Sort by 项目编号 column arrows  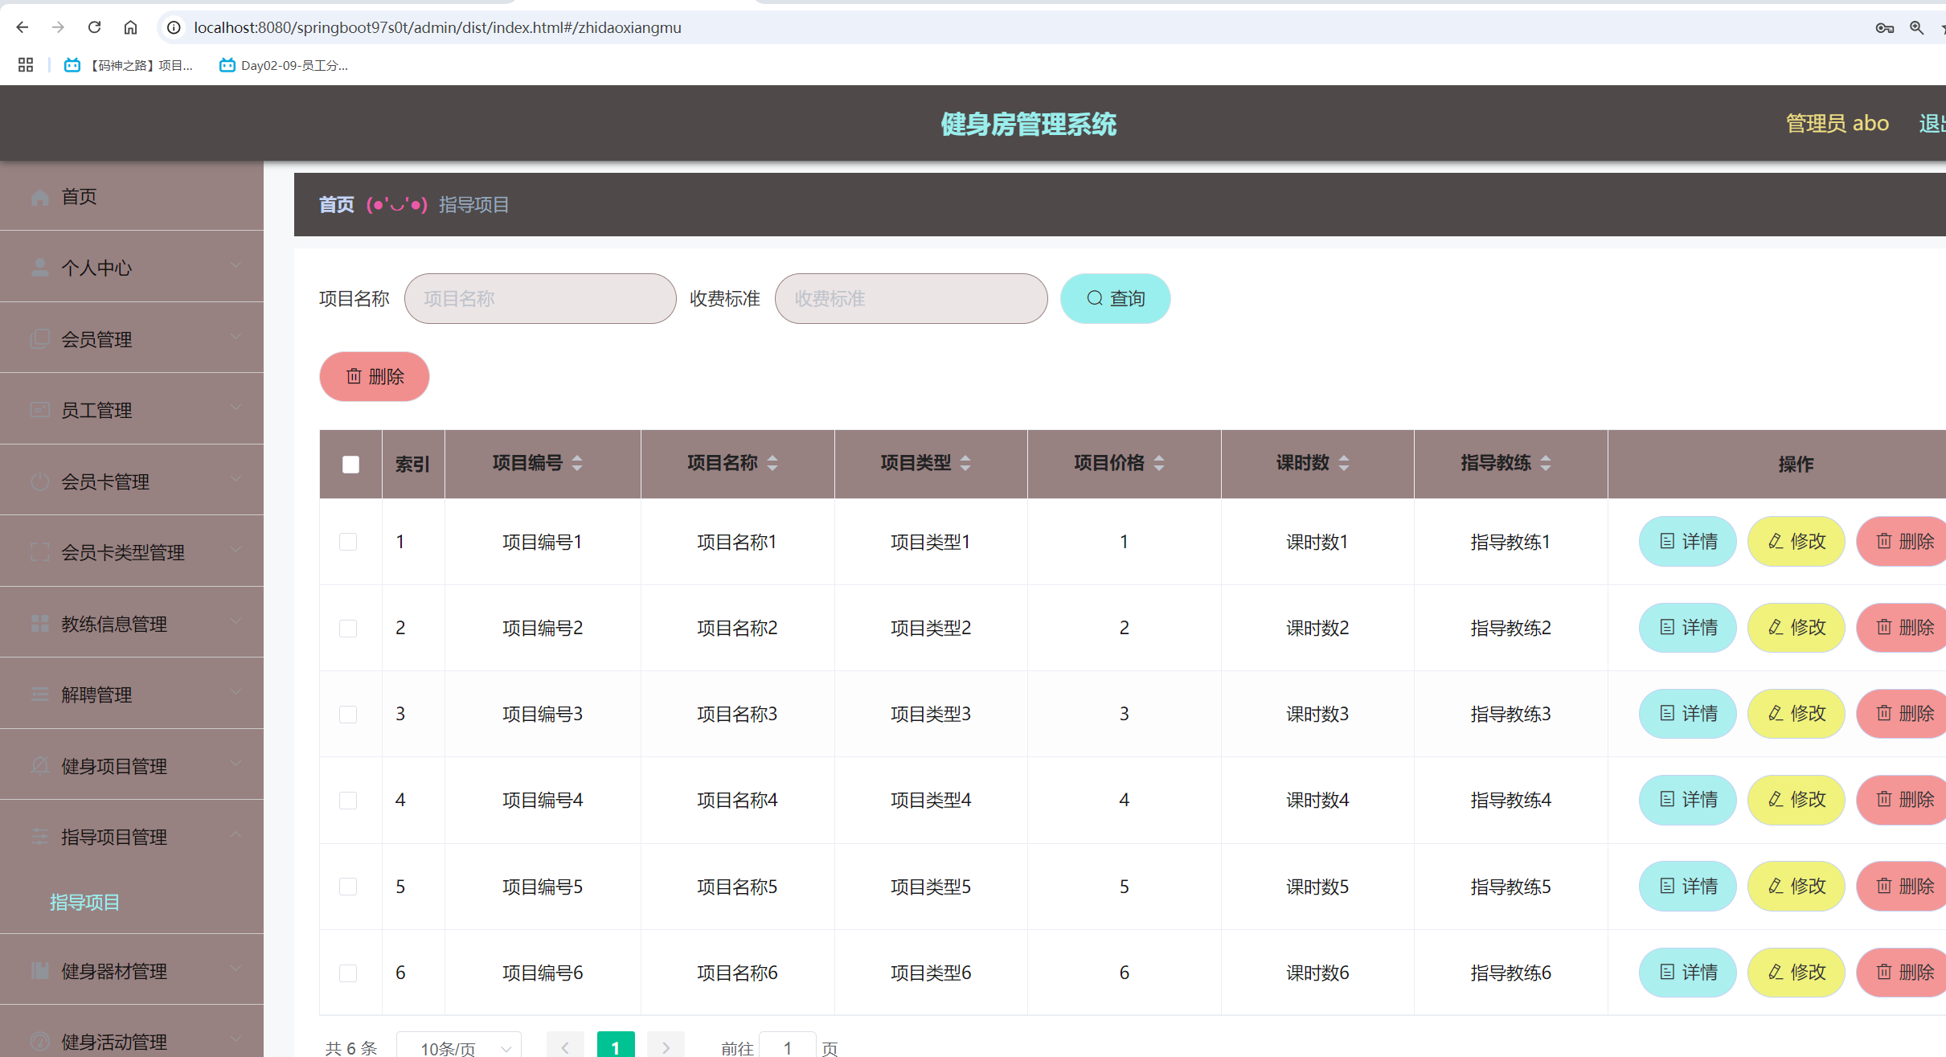(577, 463)
